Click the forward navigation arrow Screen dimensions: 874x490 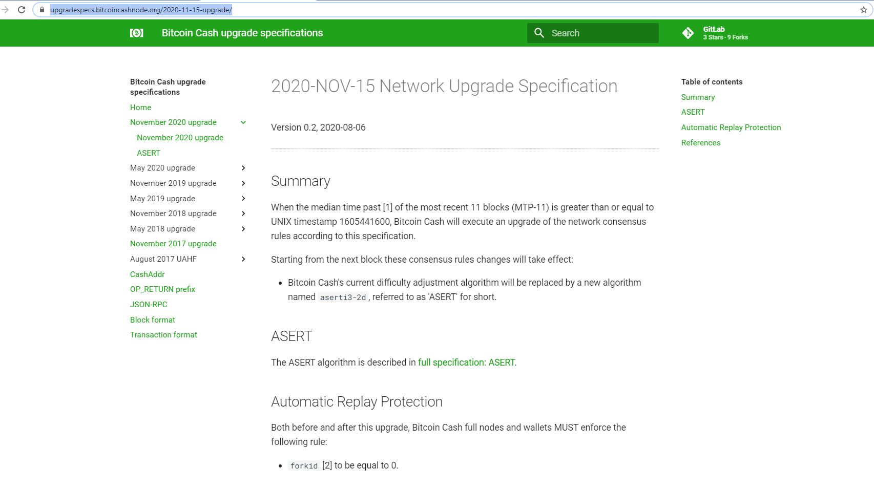tap(5, 10)
